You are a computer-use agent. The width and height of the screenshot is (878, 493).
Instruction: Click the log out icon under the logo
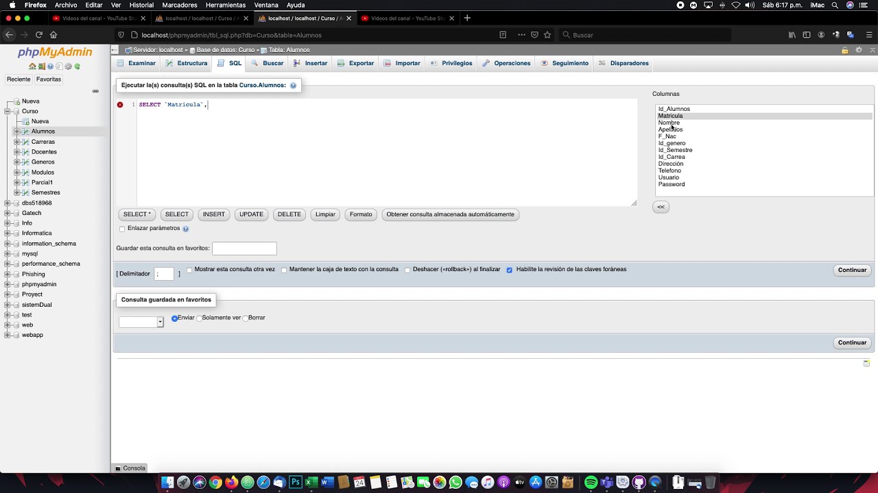click(41, 66)
